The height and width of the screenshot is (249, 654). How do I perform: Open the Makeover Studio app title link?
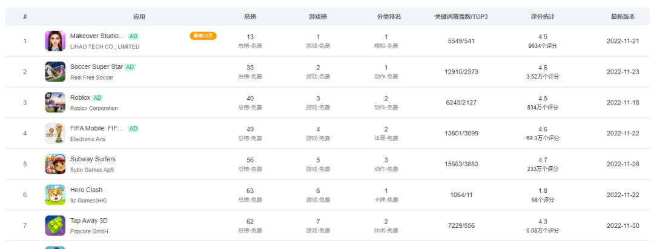[97, 36]
